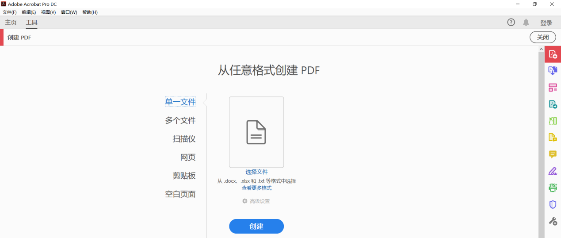Open the 窗口(W) menu
The width and height of the screenshot is (561, 238).
pyautogui.click(x=69, y=12)
